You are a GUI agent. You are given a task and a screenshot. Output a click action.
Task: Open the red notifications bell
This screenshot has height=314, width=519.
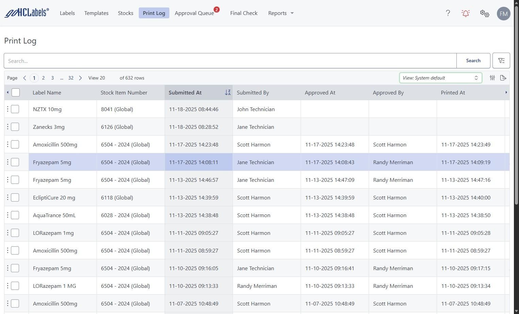tap(465, 13)
